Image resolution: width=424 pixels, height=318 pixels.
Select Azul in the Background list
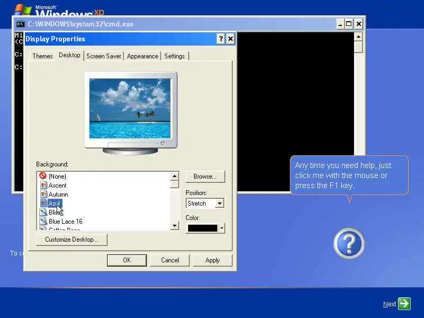pos(55,204)
